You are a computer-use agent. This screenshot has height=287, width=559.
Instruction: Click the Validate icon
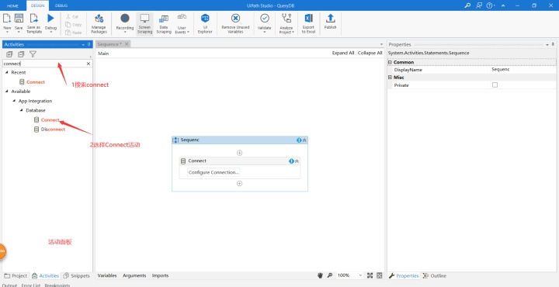point(265,18)
